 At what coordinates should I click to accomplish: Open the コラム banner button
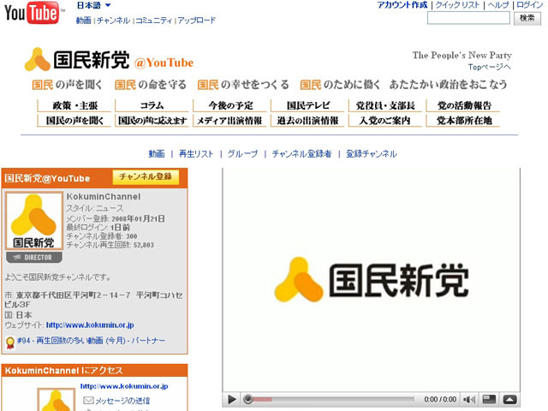[152, 105]
